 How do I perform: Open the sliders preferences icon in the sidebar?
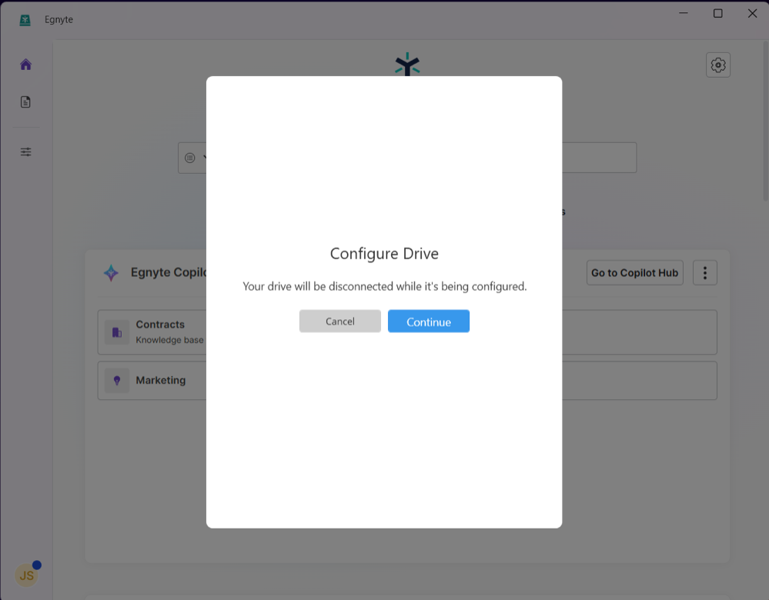26,152
